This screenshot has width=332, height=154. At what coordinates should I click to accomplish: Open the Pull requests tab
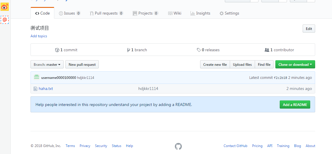point(107,13)
